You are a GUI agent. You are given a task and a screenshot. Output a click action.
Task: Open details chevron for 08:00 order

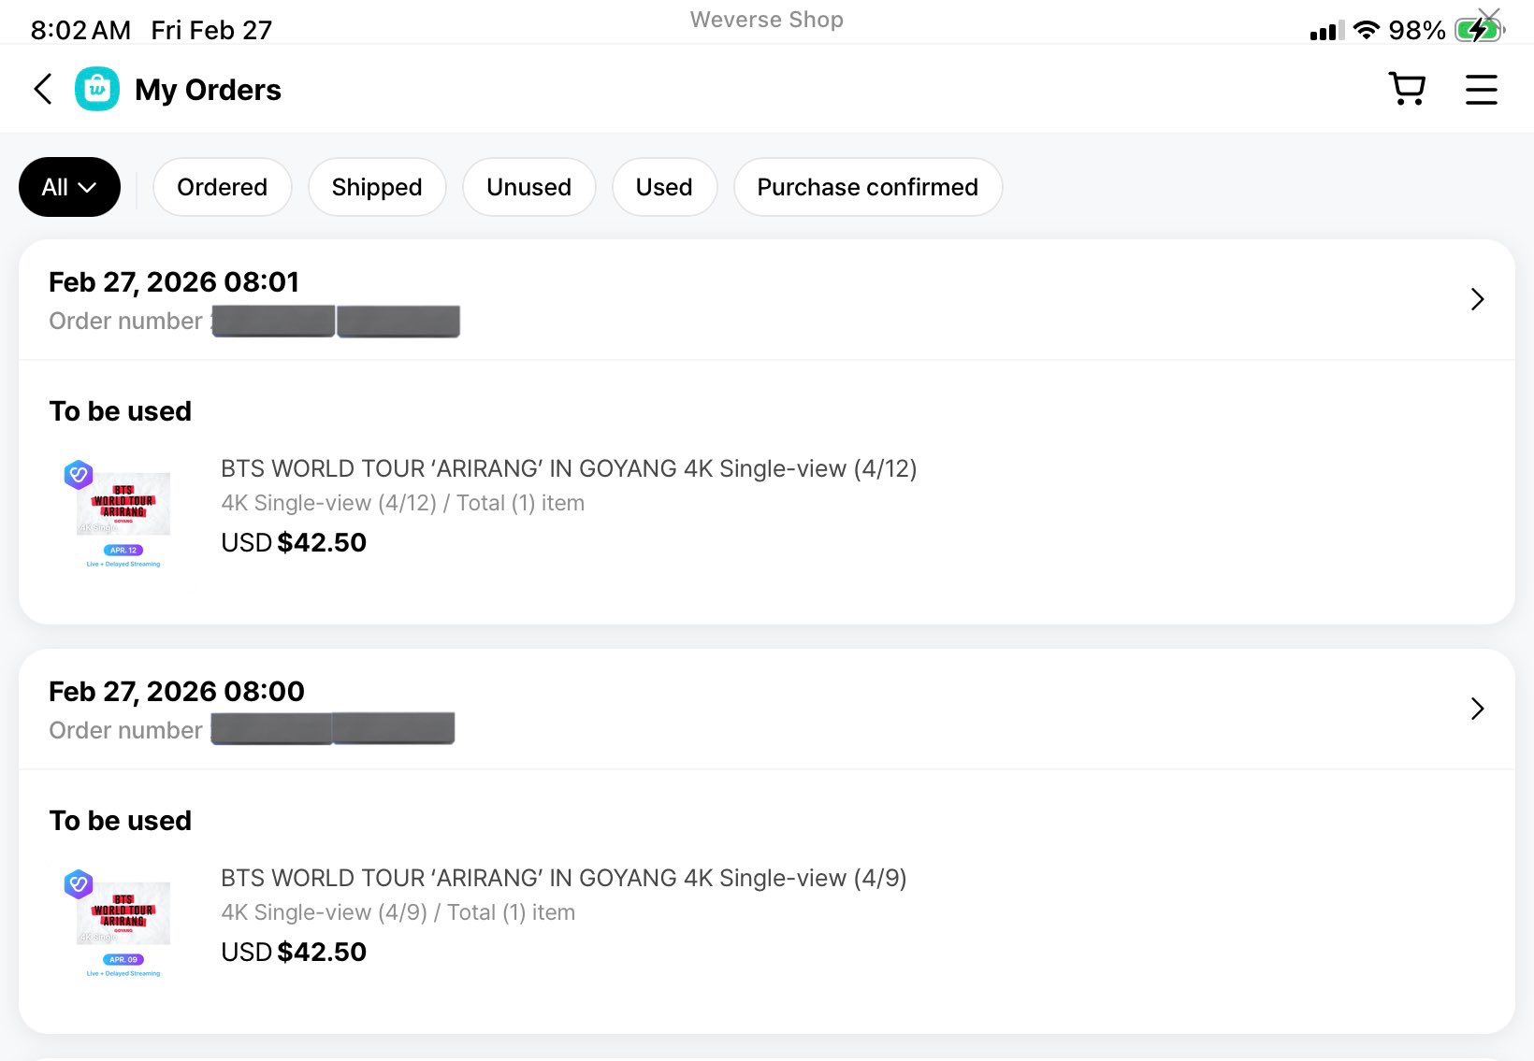click(x=1477, y=709)
